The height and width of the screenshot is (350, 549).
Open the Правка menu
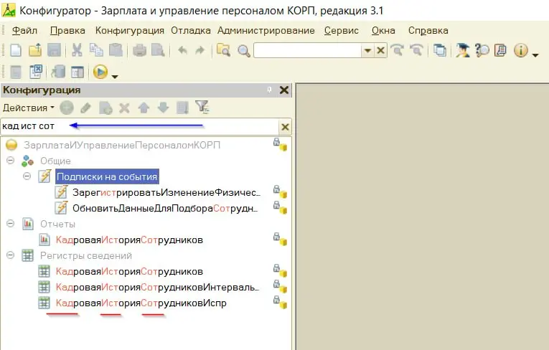[67, 31]
